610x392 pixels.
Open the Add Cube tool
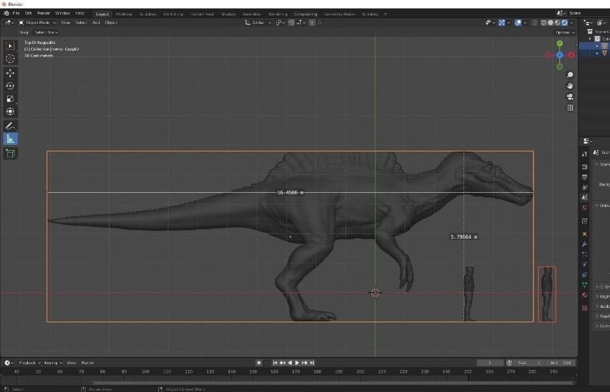coord(10,153)
